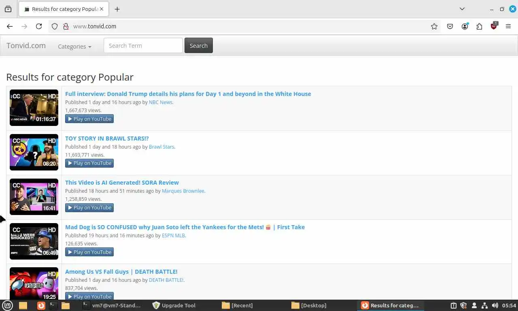The image size is (518, 311).
Task: Click the Among Us DEATH BATTLE thumbnail
Action: click(x=34, y=283)
